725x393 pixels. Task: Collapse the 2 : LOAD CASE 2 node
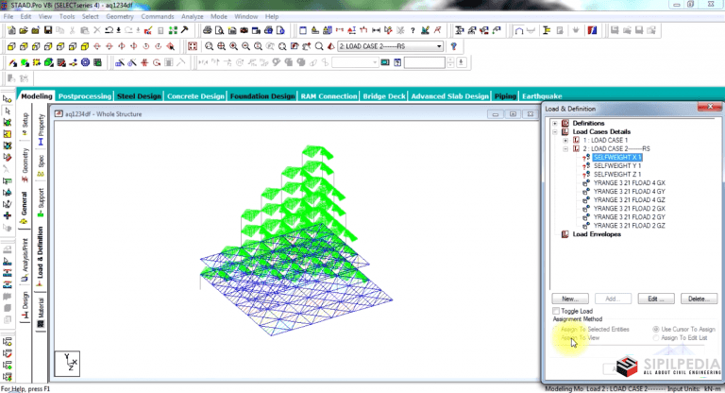(565, 149)
